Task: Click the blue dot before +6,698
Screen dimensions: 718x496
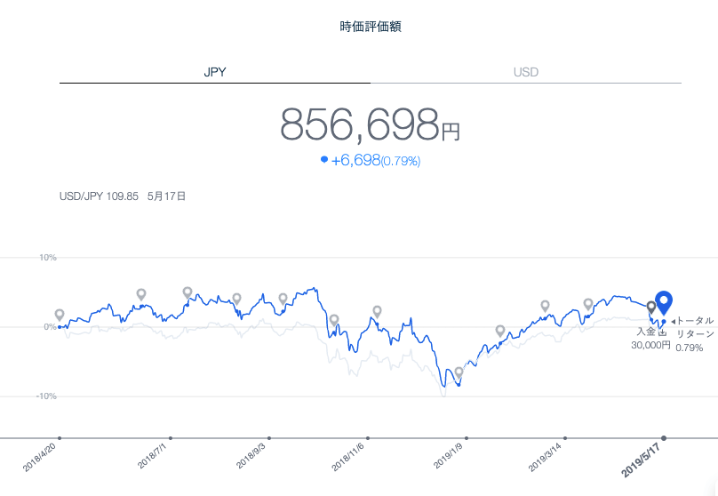Action: click(324, 161)
